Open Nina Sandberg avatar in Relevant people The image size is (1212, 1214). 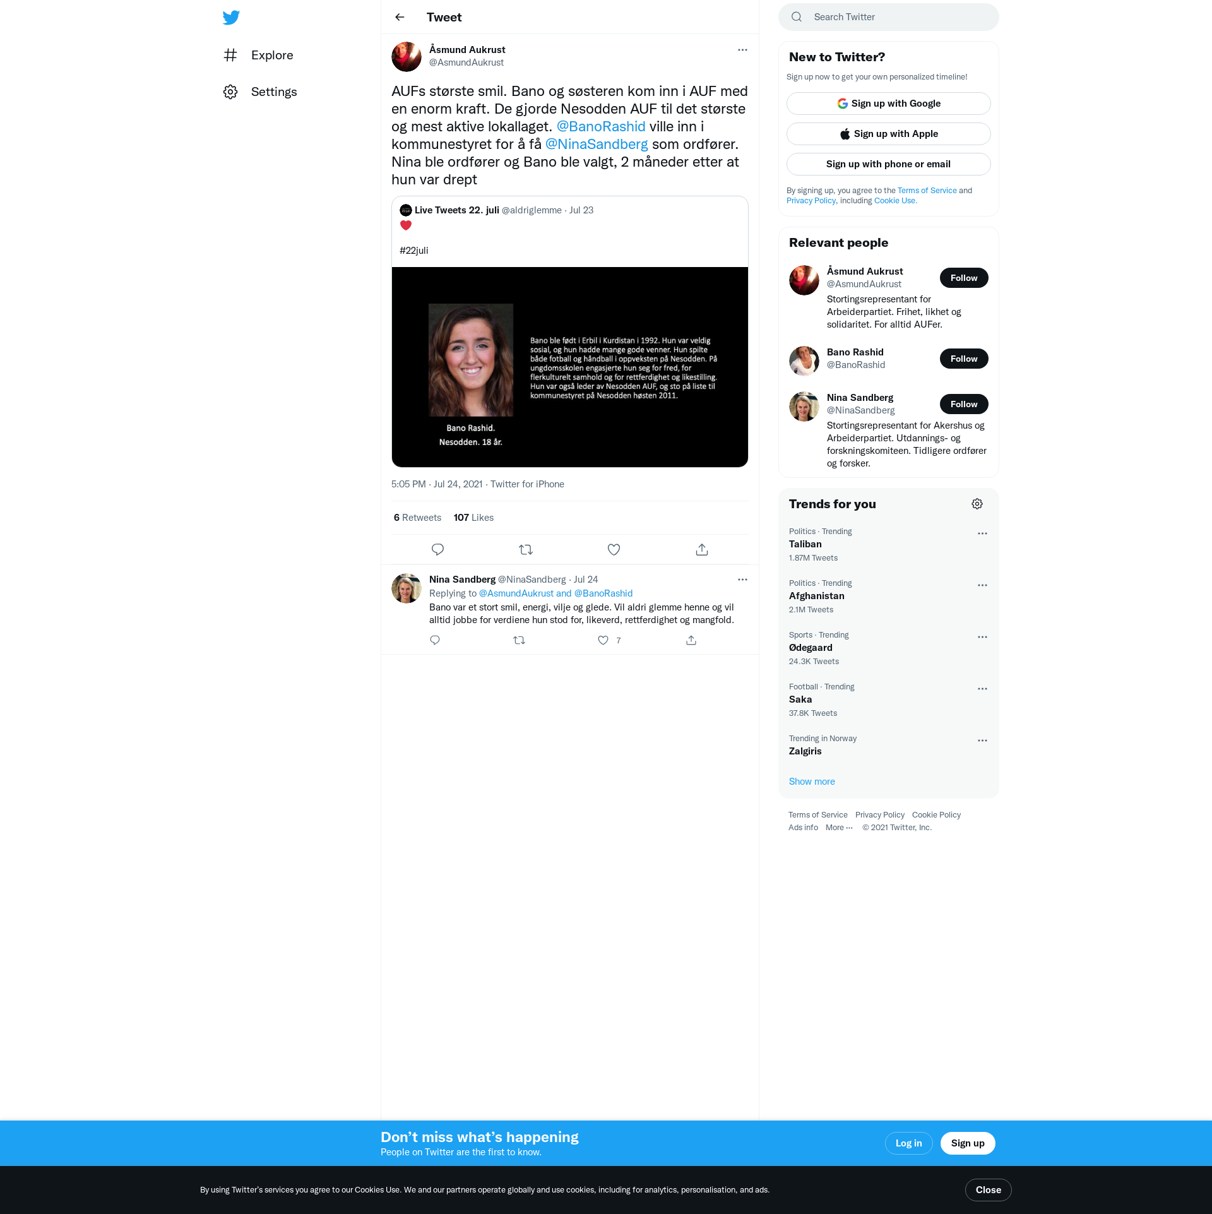pos(804,407)
